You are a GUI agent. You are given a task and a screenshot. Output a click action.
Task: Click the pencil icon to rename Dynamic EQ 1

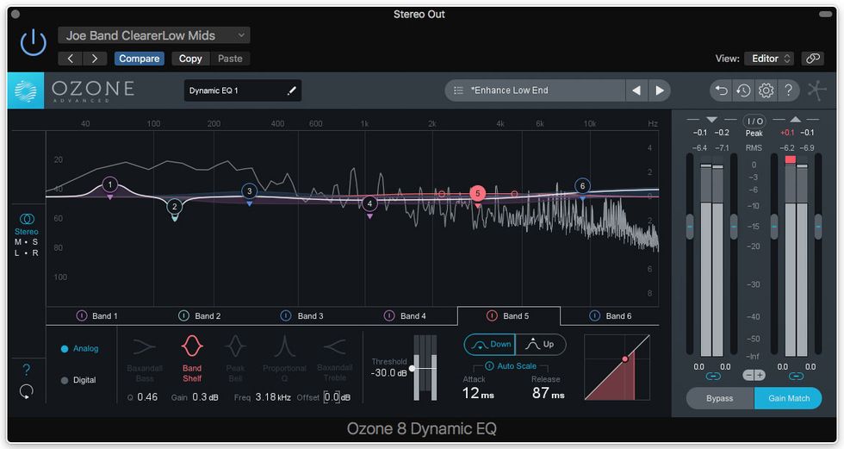(291, 90)
